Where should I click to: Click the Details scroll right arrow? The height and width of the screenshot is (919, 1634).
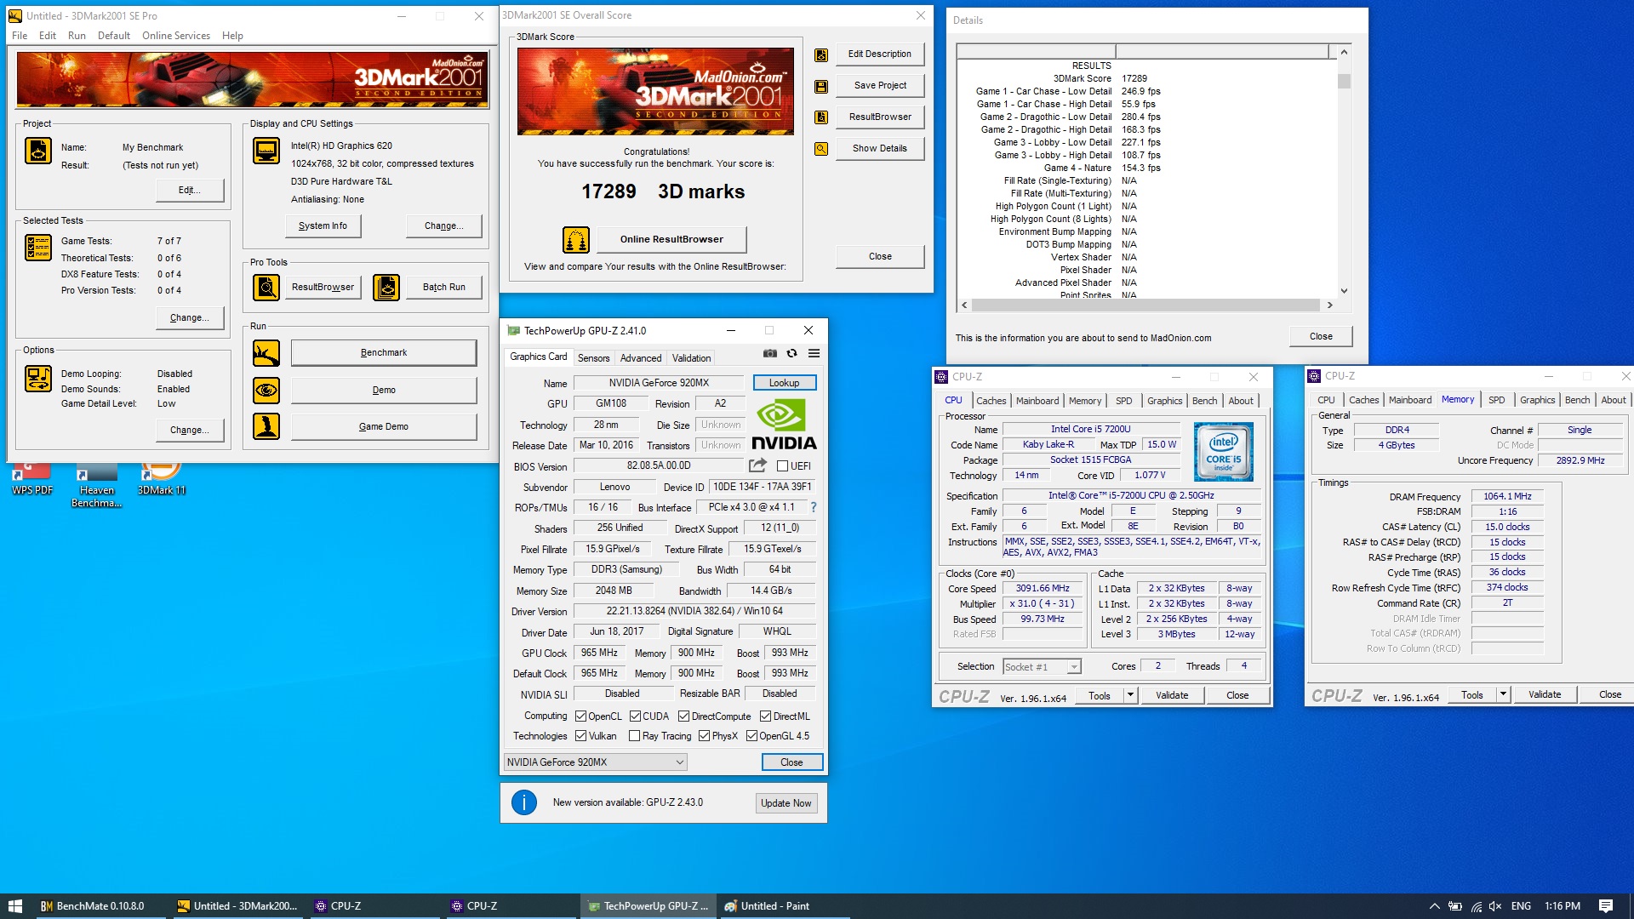pos(1329,305)
